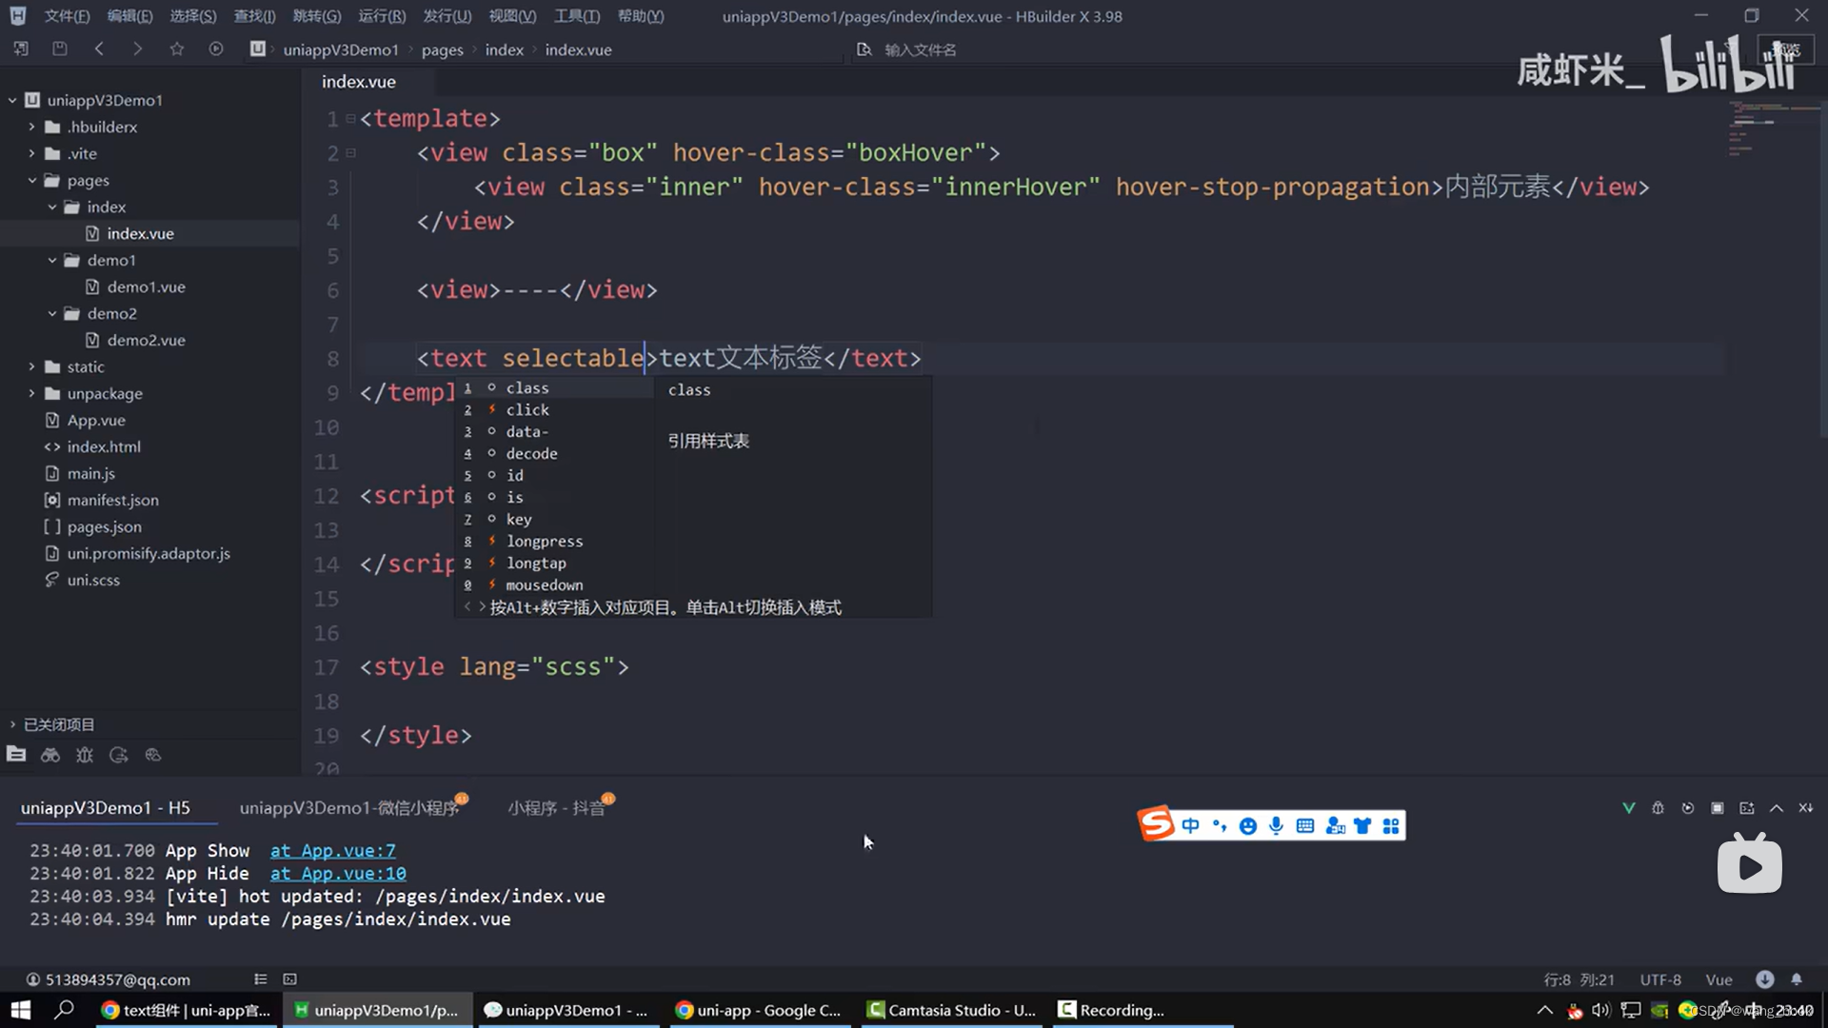
Task: Click the Sogou soft keyboard icon
Action: (x=1305, y=825)
